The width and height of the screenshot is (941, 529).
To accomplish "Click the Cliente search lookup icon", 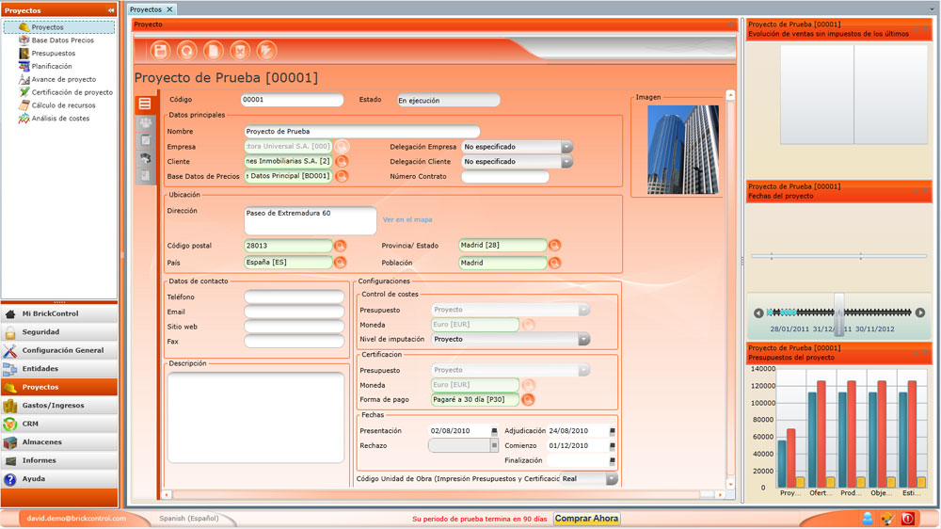I will tap(342, 161).
